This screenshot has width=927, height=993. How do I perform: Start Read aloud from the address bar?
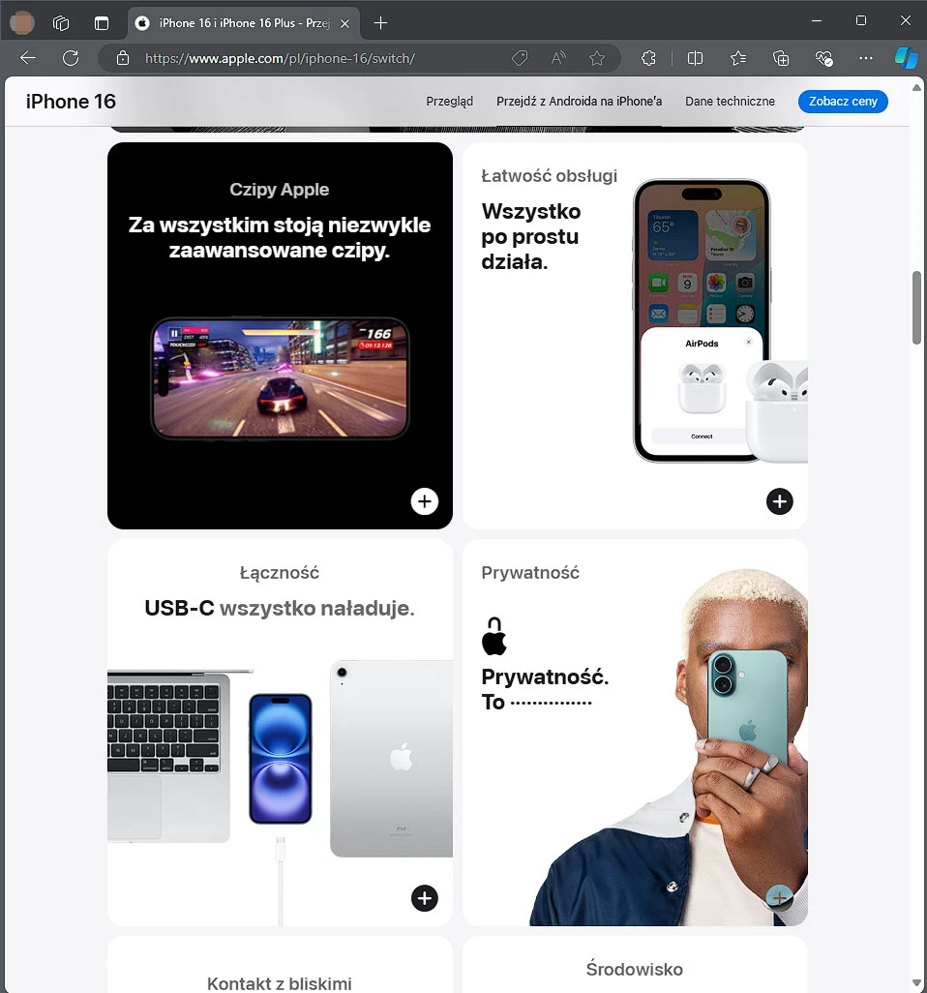click(x=558, y=58)
